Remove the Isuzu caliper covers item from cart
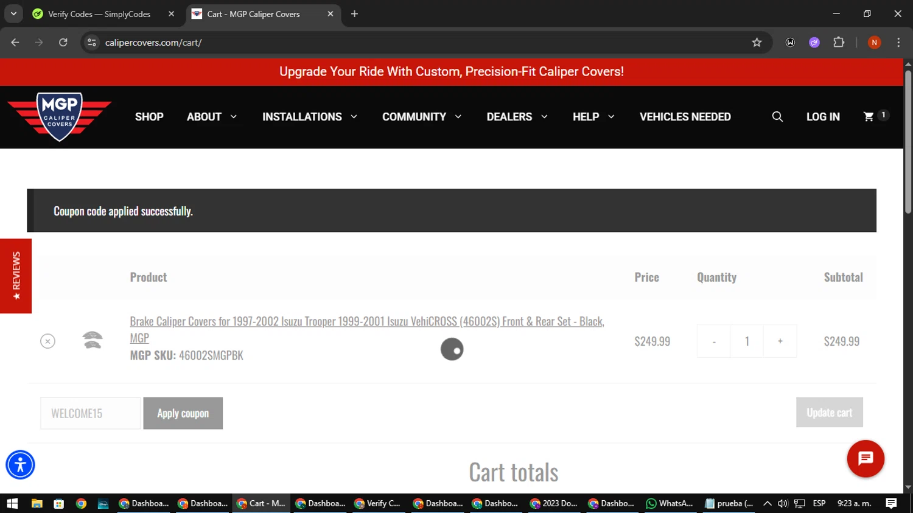 pyautogui.click(x=47, y=341)
